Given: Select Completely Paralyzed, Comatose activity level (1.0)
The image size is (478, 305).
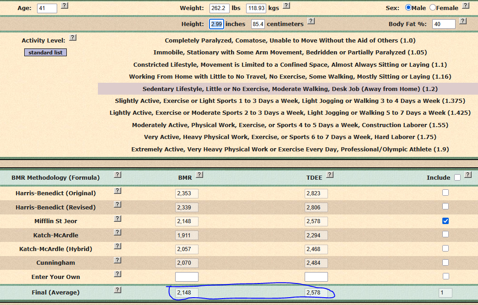Looking at the screenshot, I should 290,41.
